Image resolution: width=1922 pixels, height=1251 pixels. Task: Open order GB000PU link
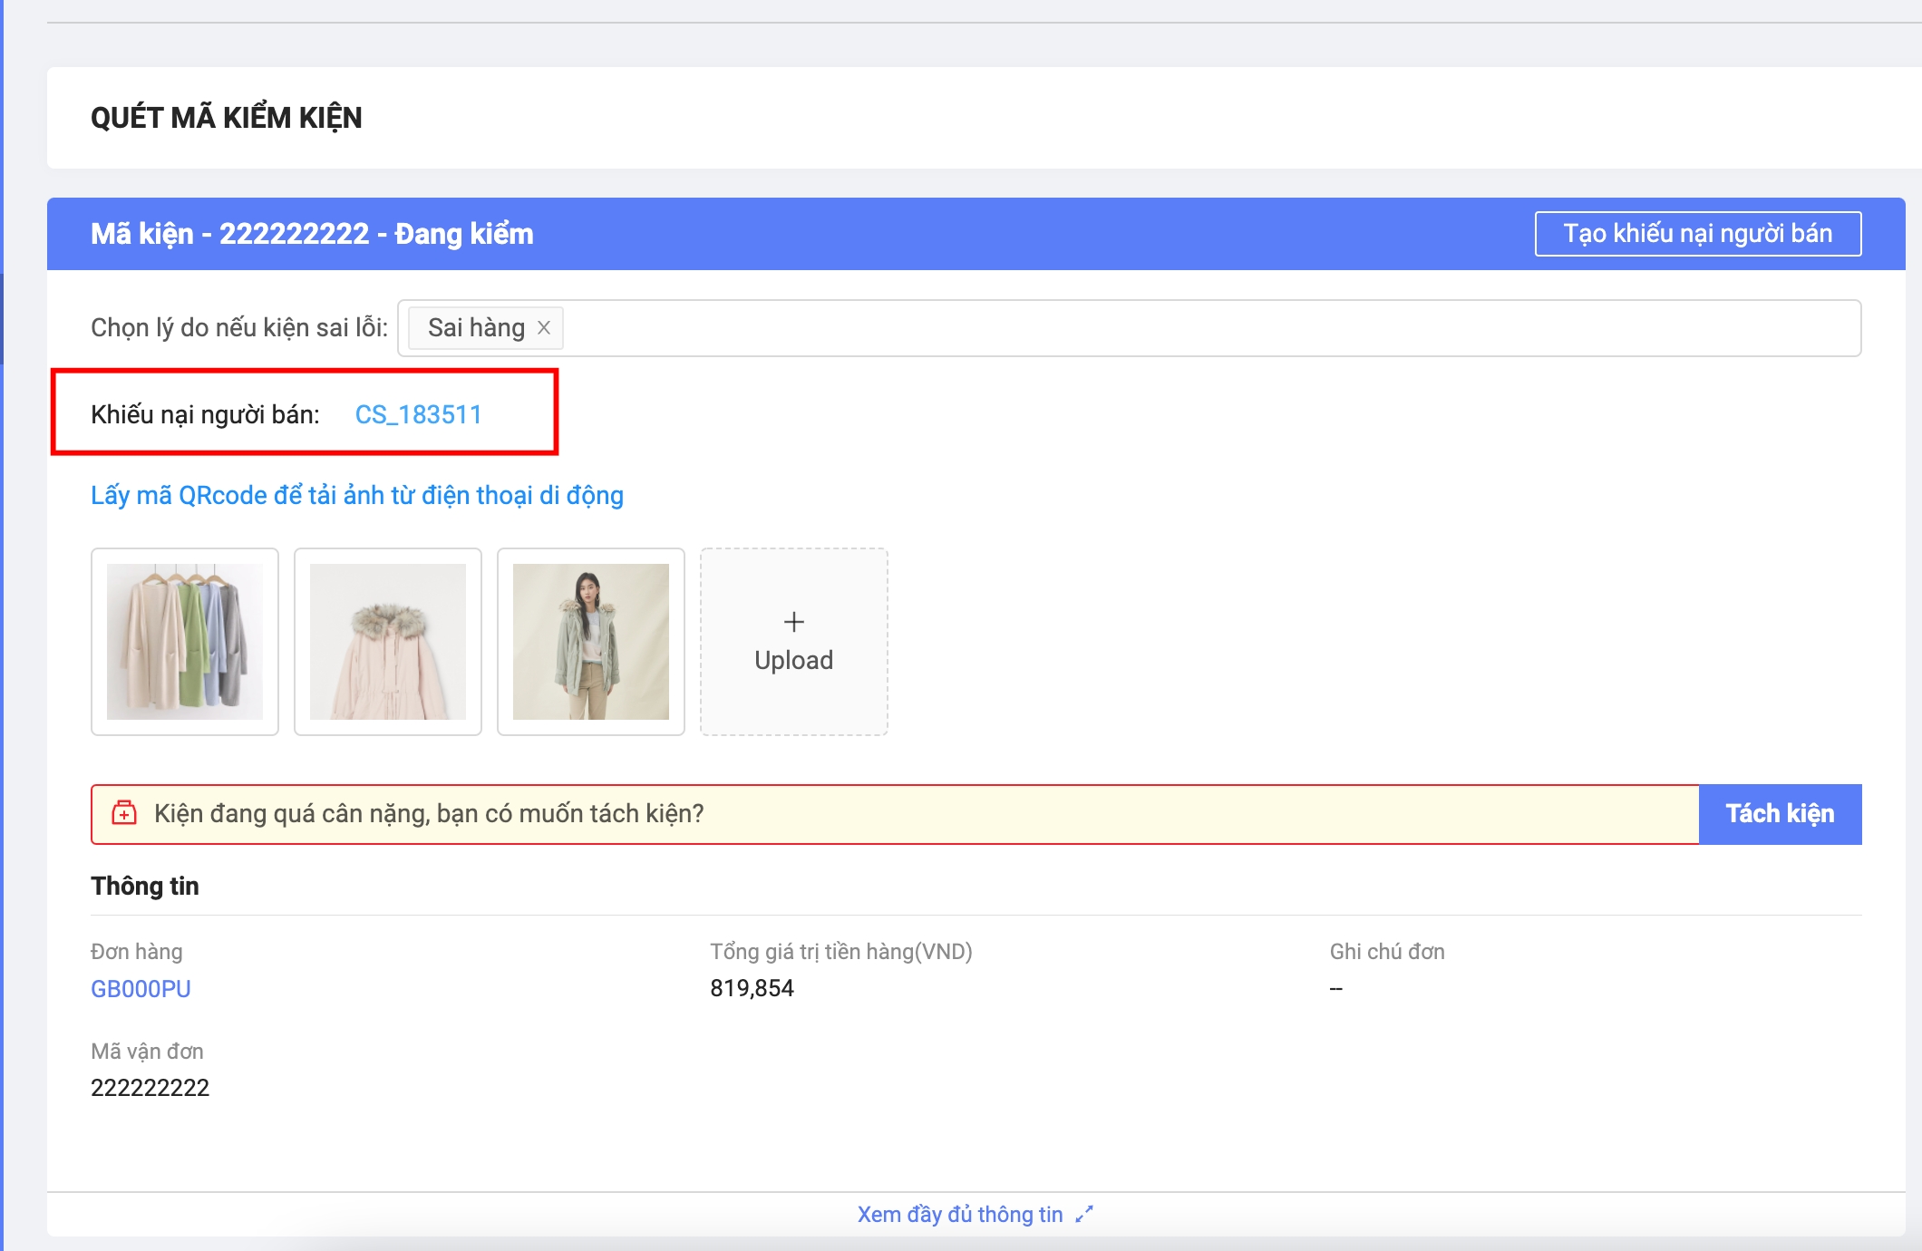pos(141,989)
